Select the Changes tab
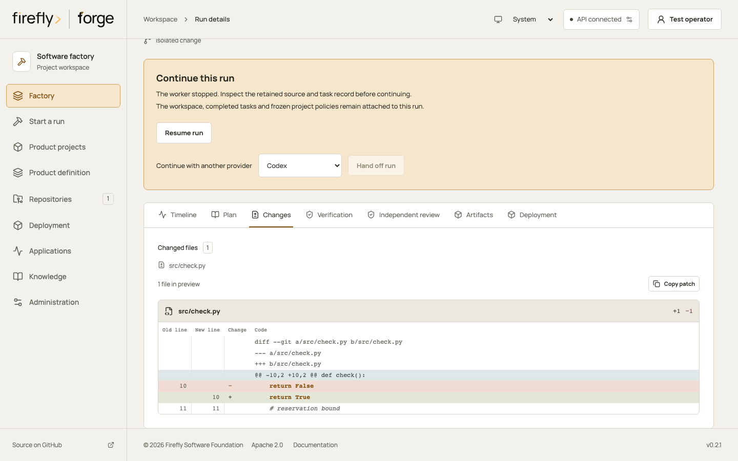 click(271, 215)
